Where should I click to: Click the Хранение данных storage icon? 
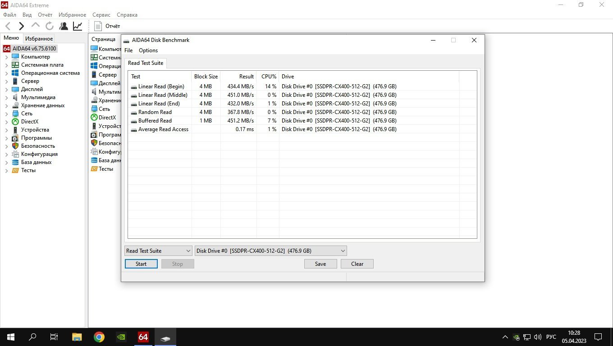click(x=15, y=105)
